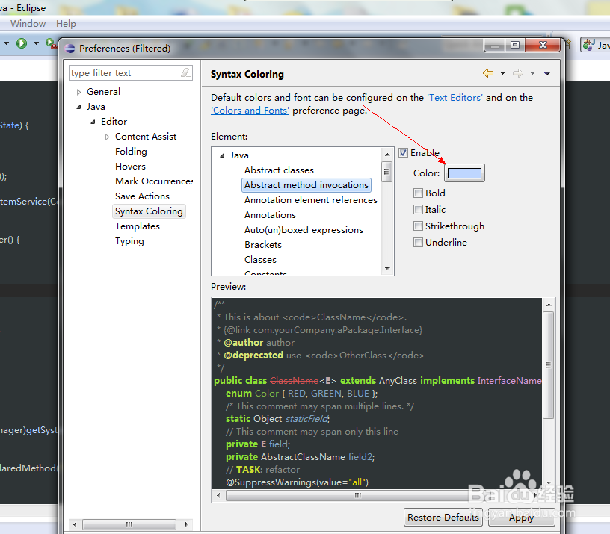The height and width of the screenshot is (534, 610).
Task: Select Auto(un)boxed expressions element
Action: (304, 230)
